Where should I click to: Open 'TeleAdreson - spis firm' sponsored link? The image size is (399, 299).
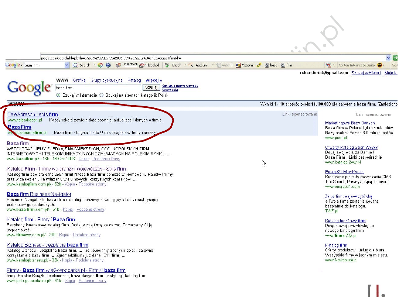pos(33,114)
